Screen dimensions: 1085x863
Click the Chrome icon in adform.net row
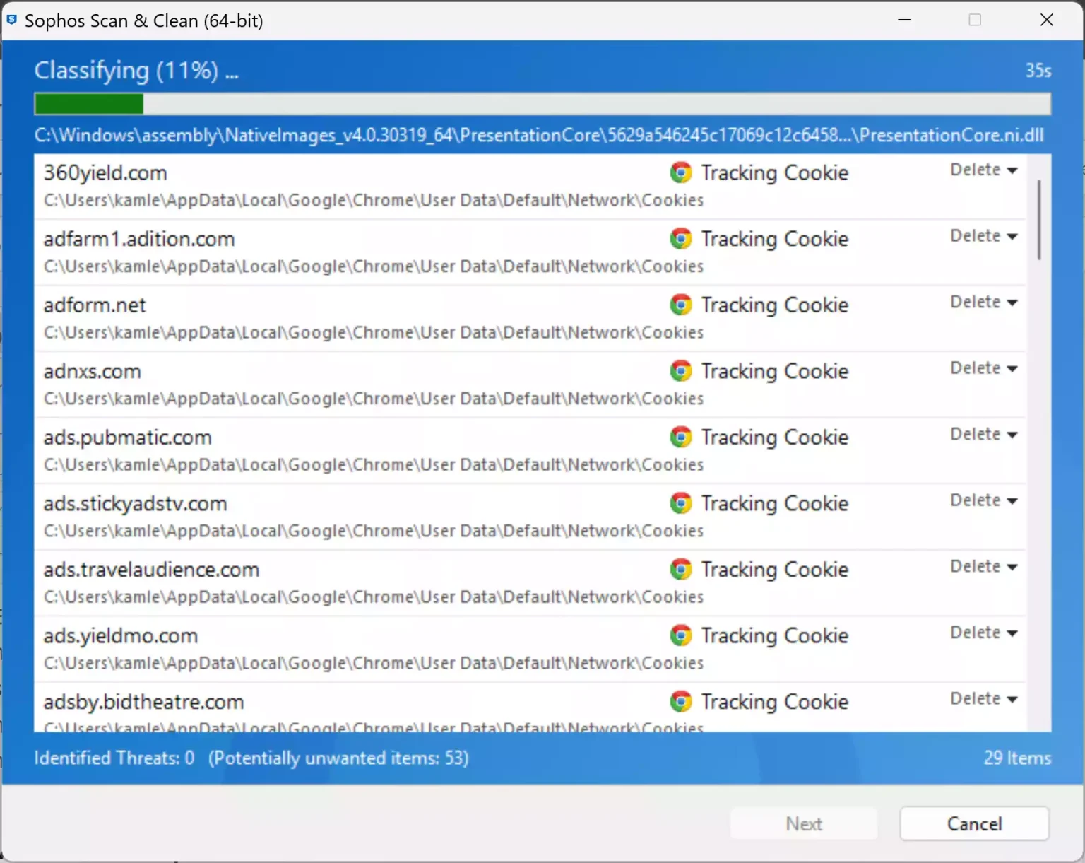point(680,305)
